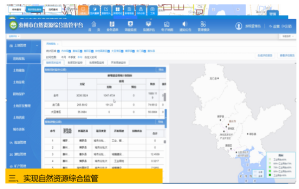Click the 设置 settings link
The image size is (299, 189).
[274, 26]
